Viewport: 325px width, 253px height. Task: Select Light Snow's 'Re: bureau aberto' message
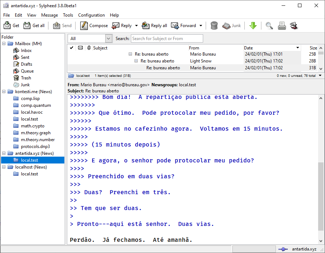point(157,61)
